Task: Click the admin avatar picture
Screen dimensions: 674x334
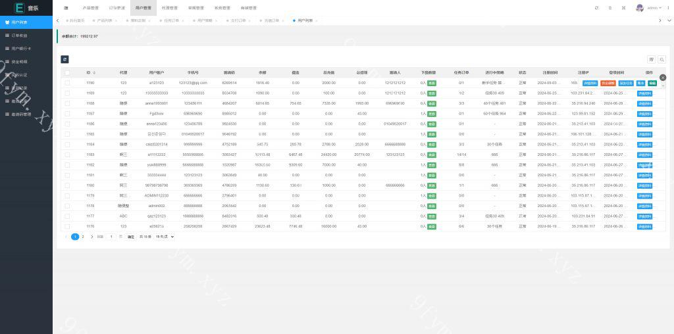Action: pyautogui.click(x=640, y=8)
